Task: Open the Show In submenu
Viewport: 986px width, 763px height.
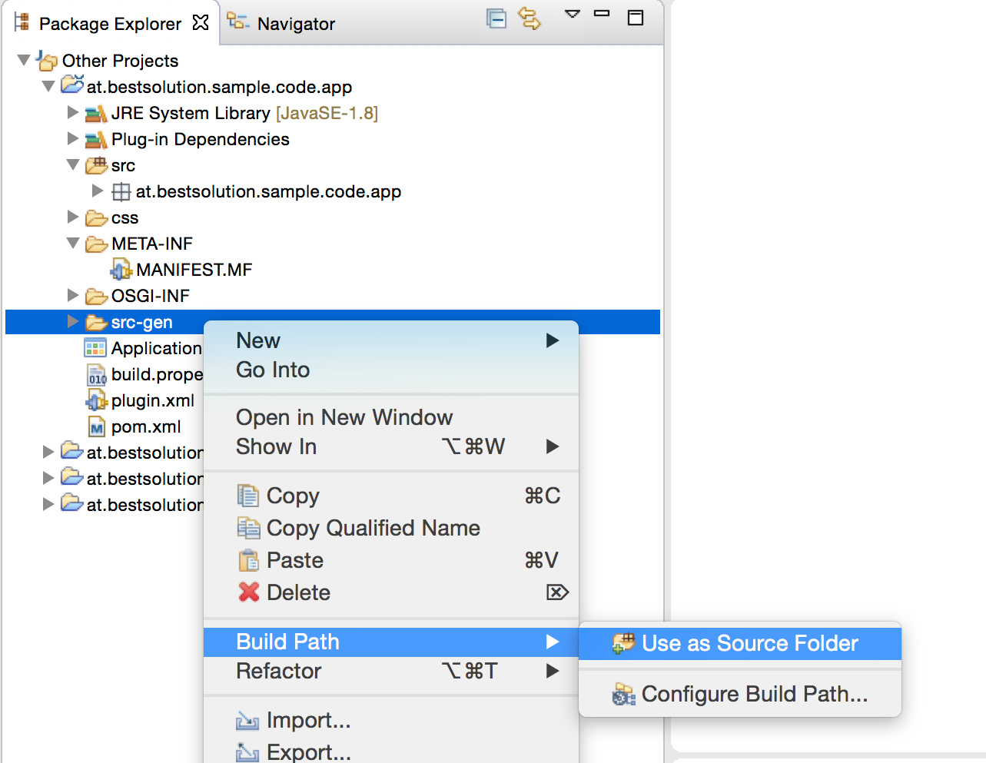Action: click(x=391, y=446)
